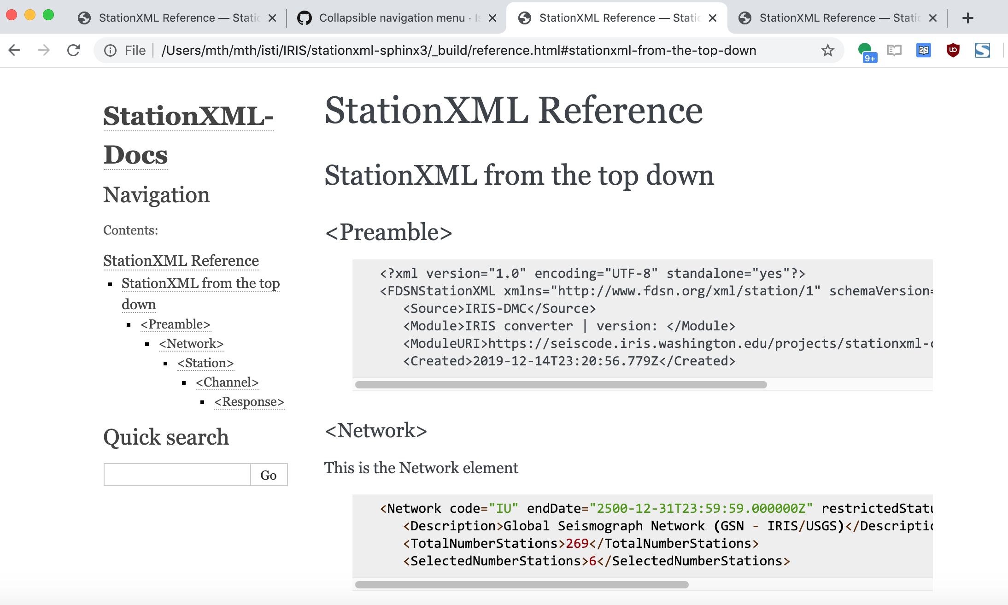
Task: Switch to Collapsible navigation menu GitHub tab
Action: [392, 18]
